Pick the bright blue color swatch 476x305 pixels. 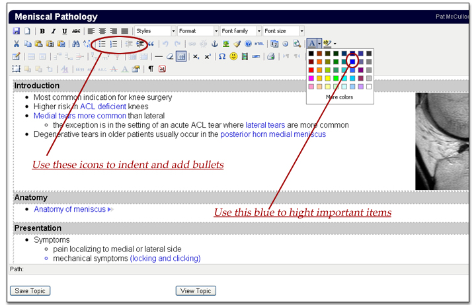point(352,62)
